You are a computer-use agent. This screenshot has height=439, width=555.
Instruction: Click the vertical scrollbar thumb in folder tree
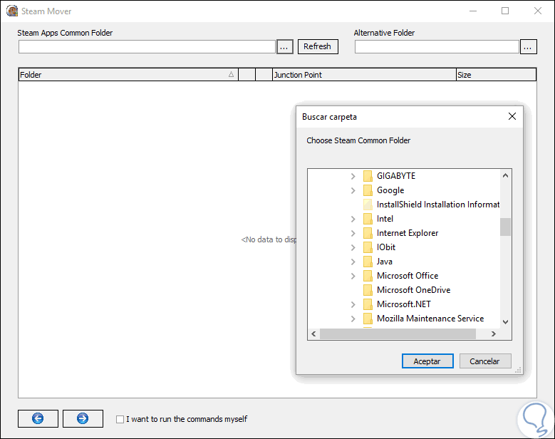click(505, 227)
